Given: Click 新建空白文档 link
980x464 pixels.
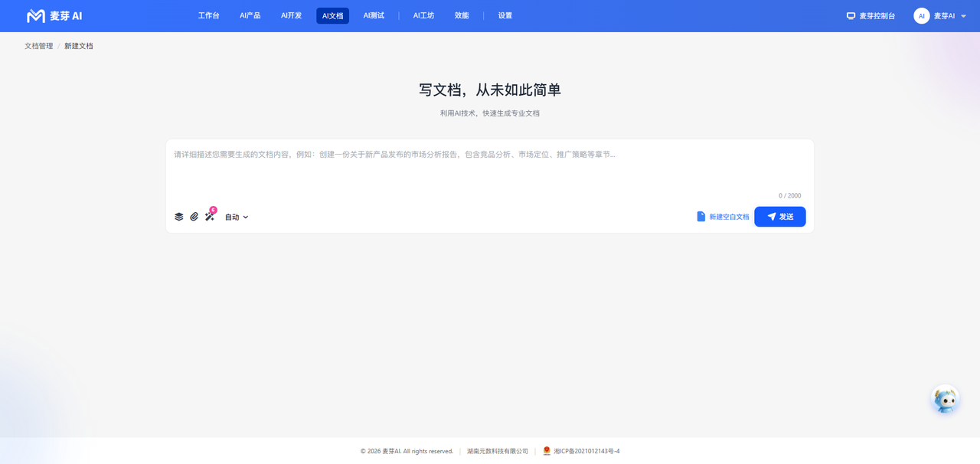Looking at the screenshot, I should (x=723, y=217).
